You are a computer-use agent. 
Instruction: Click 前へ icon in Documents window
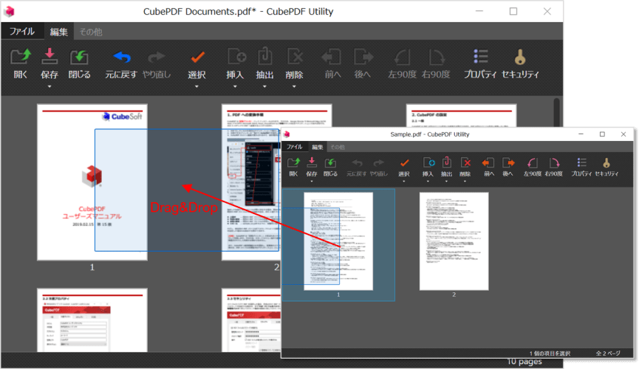point(332,57)
